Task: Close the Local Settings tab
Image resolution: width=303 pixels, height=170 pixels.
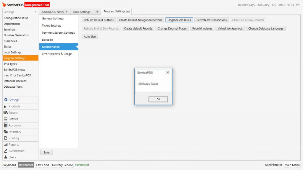Action: click(97, 12)
